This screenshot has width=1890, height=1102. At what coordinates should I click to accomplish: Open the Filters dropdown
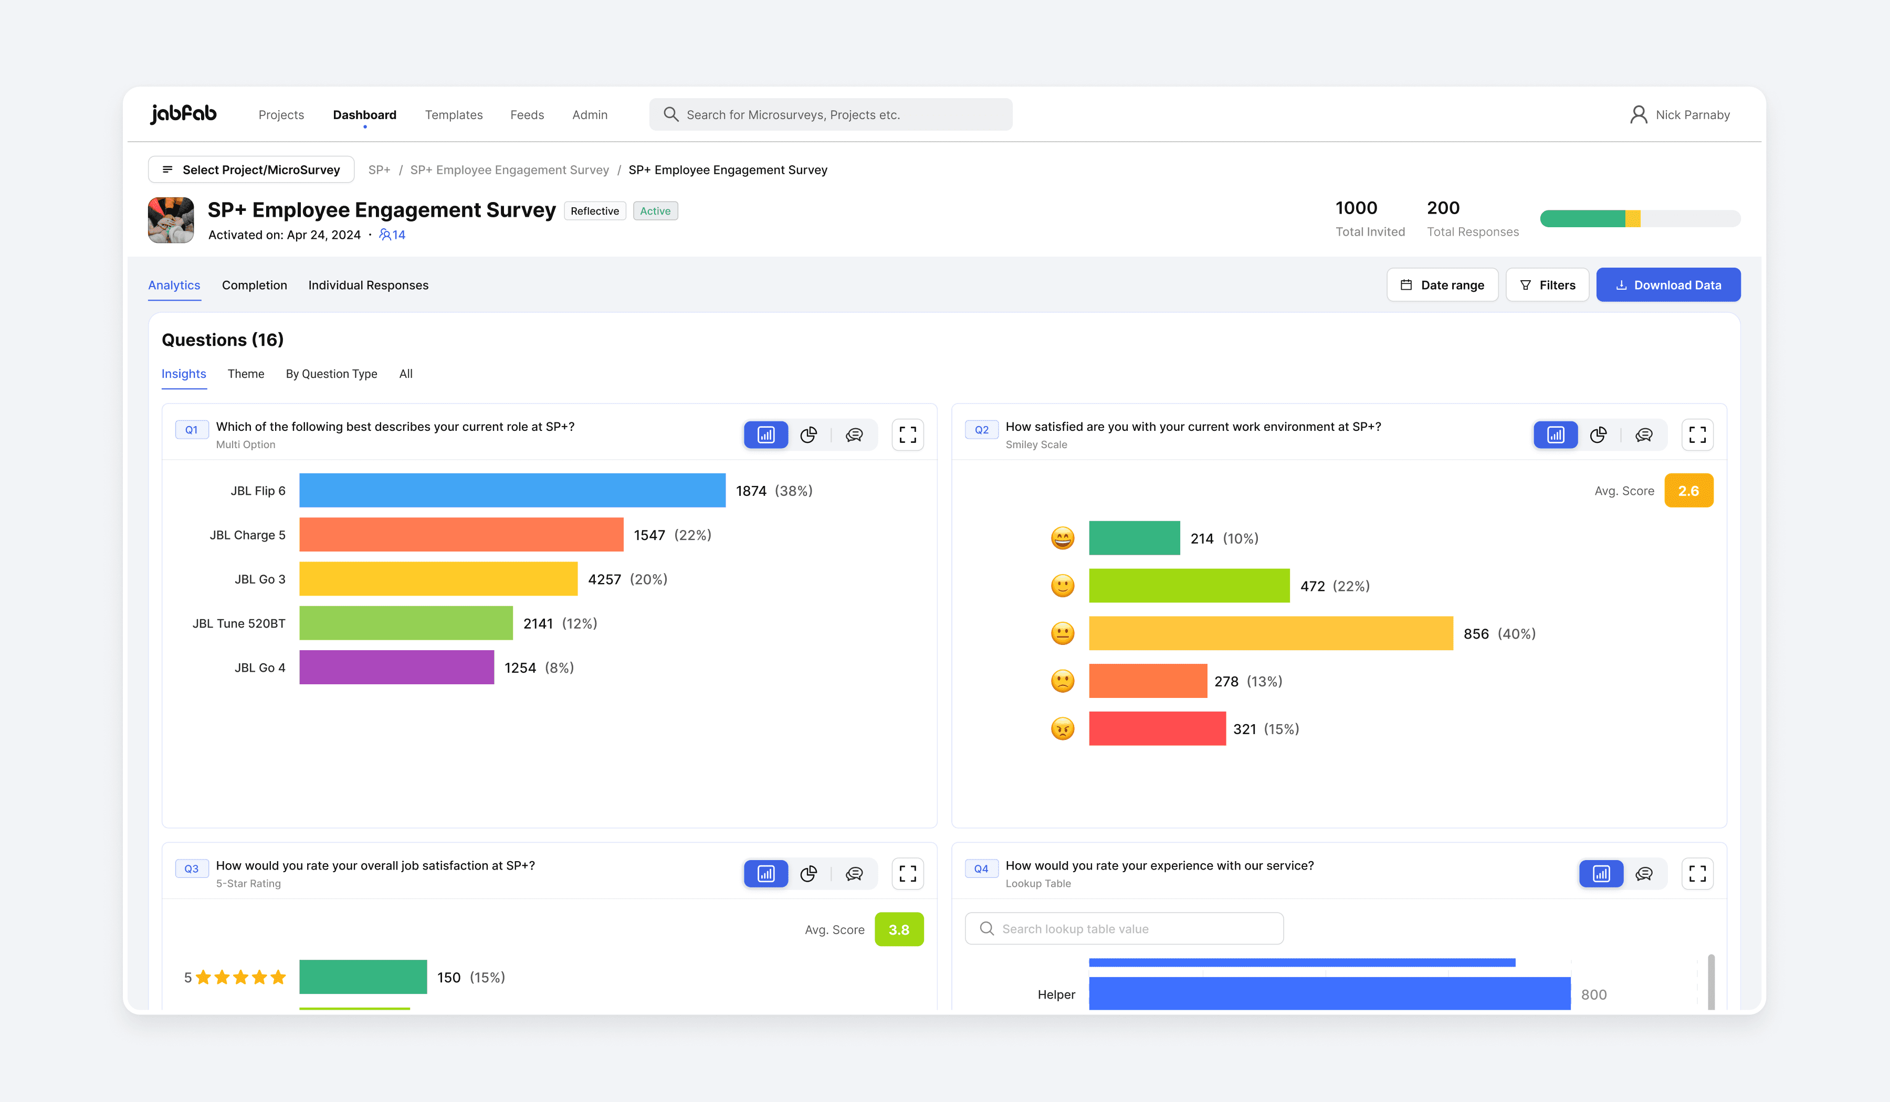(x=1547, y=285)
